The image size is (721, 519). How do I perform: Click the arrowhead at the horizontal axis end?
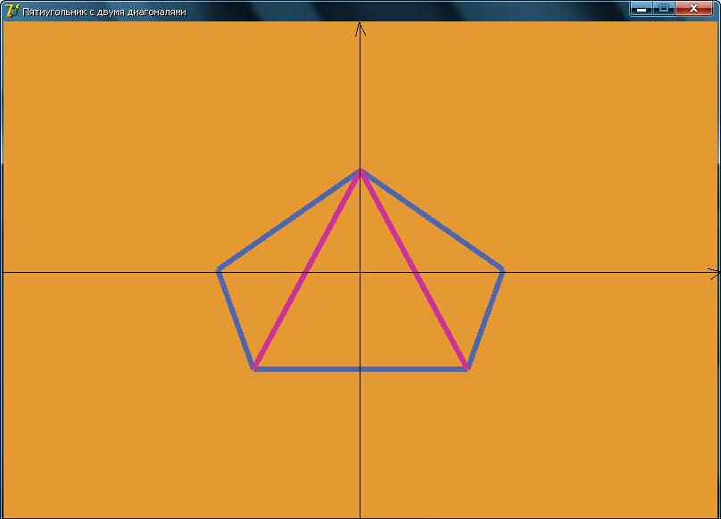[714, 274]
